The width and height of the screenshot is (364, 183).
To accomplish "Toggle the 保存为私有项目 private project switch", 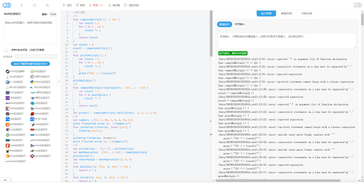I will (x=7, y=50).
